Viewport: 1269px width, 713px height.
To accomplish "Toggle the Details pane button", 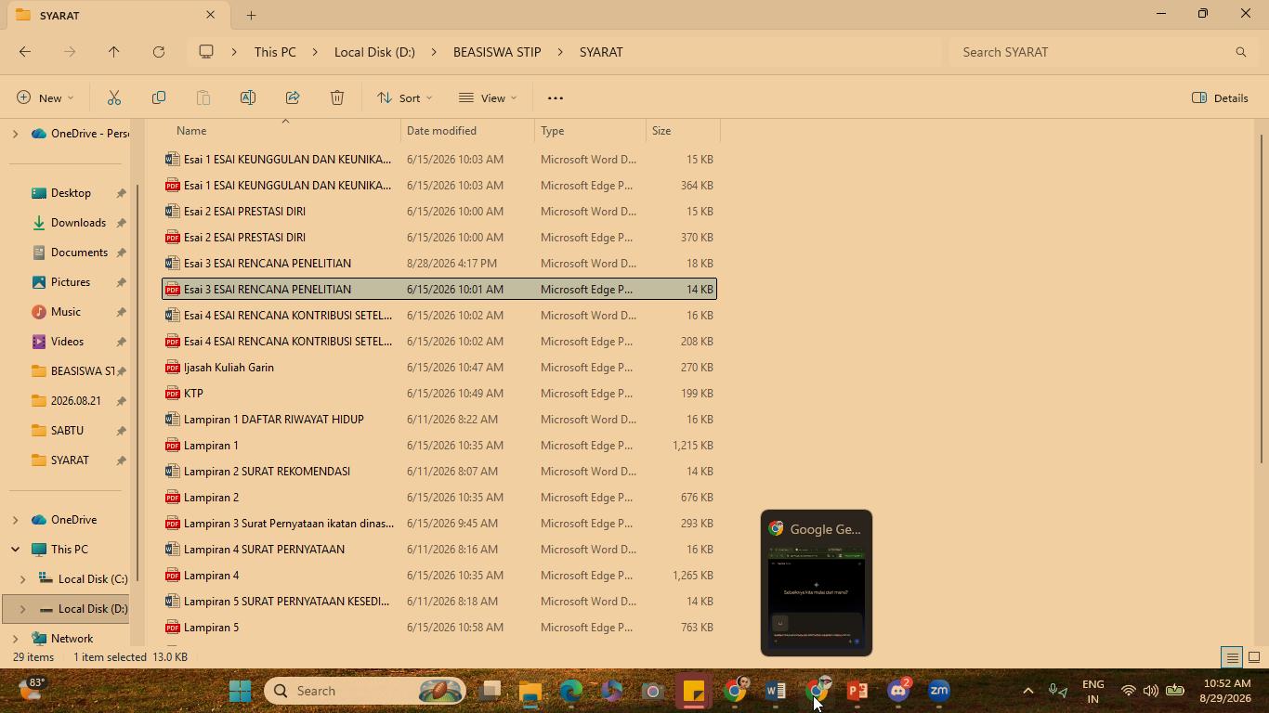I will 1220,97.
